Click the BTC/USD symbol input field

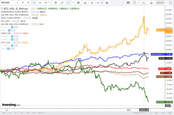[x=7, y=3]
